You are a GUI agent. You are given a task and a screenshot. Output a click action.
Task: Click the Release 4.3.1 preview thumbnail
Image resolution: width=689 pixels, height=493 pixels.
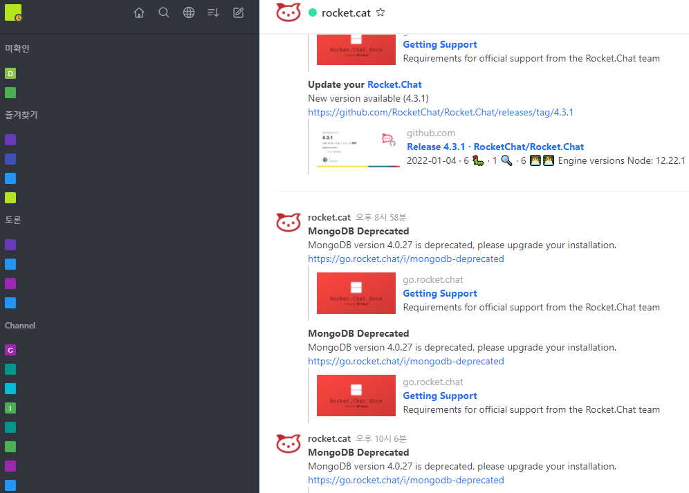click(x=358, y=148)
